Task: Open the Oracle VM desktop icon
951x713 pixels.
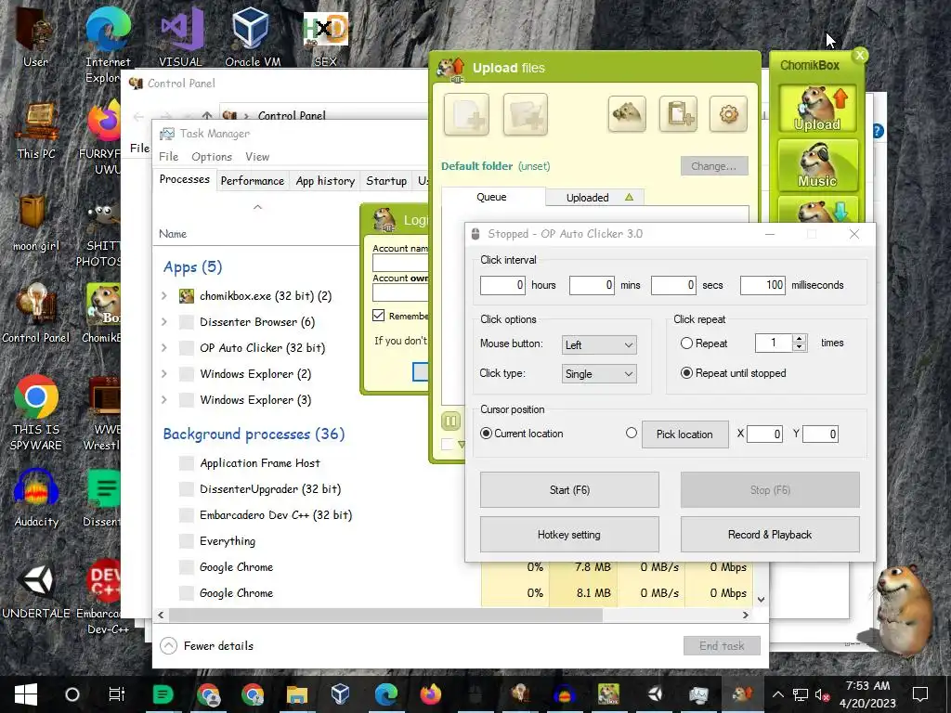Action: pos(253,37)
